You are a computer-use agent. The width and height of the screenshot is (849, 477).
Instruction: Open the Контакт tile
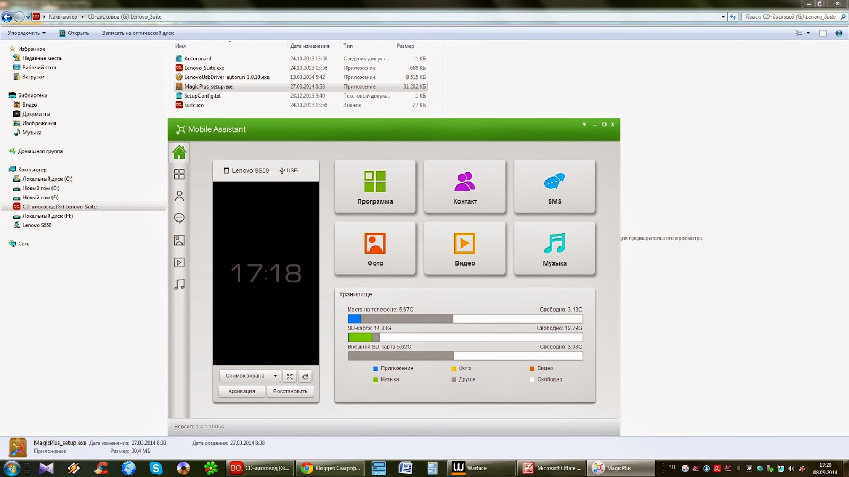(465, 186)
